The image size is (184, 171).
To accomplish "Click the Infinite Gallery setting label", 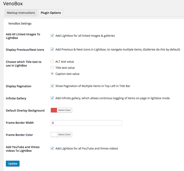I will click(x=16, y=98).
